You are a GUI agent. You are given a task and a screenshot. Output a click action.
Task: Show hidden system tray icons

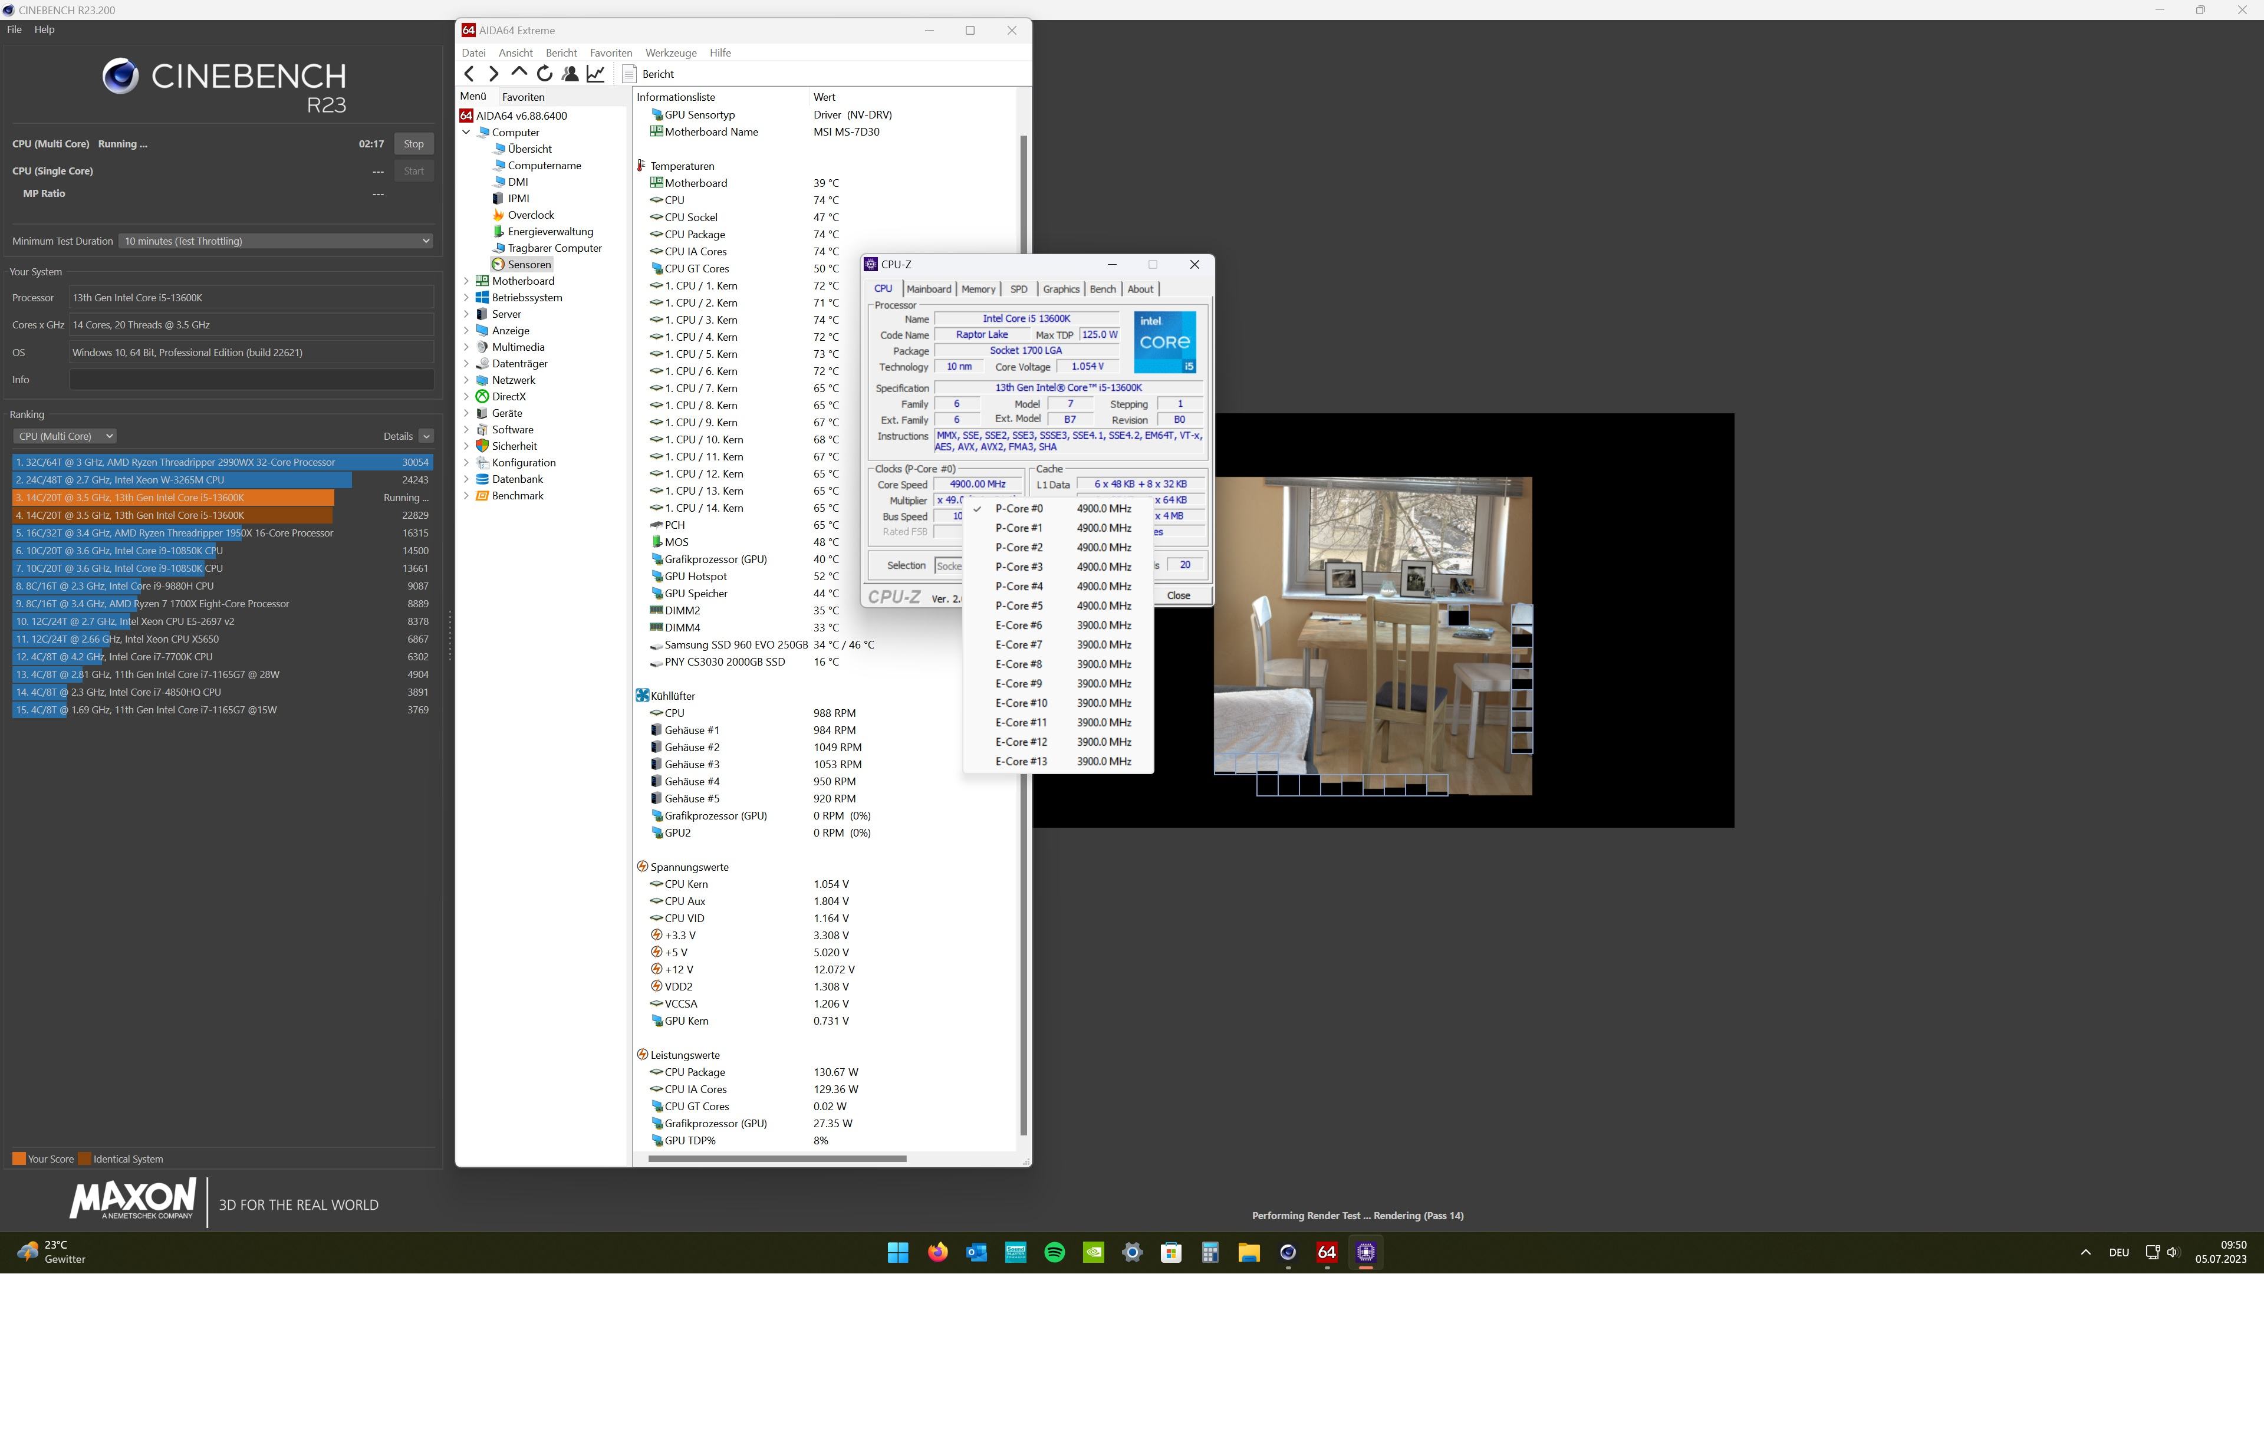[2085, 1252]
